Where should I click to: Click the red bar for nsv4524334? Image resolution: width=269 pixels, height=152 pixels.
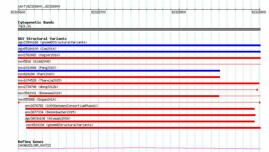(x=144, y=128)
